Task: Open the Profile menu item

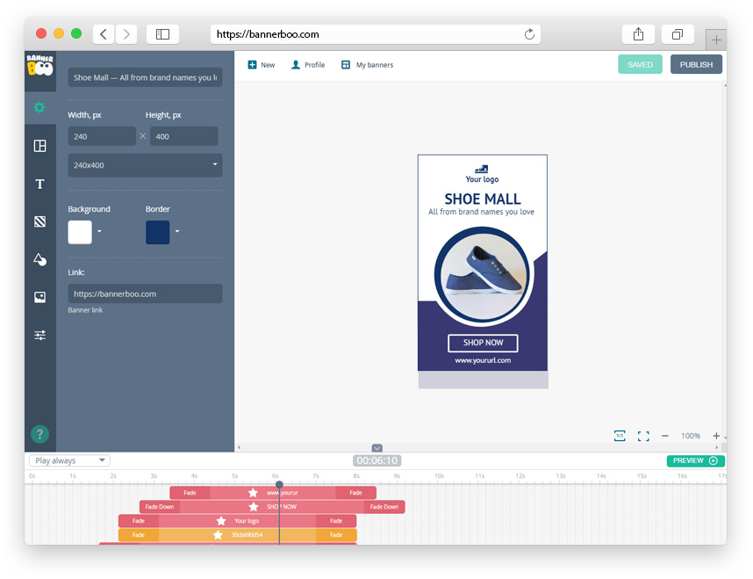Action: 308,65
